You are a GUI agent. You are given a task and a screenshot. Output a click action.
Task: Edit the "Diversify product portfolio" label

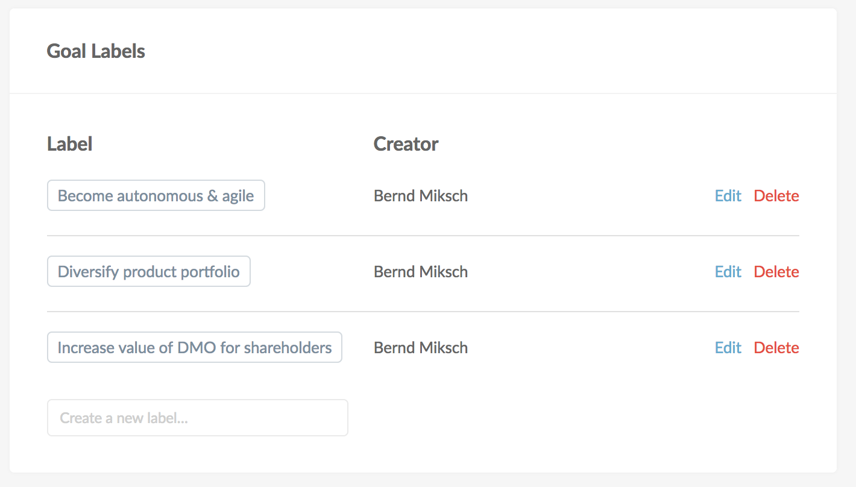pos(728,272)
